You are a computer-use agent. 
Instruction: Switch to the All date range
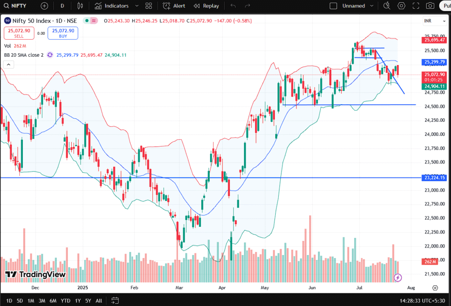(99, 301)
